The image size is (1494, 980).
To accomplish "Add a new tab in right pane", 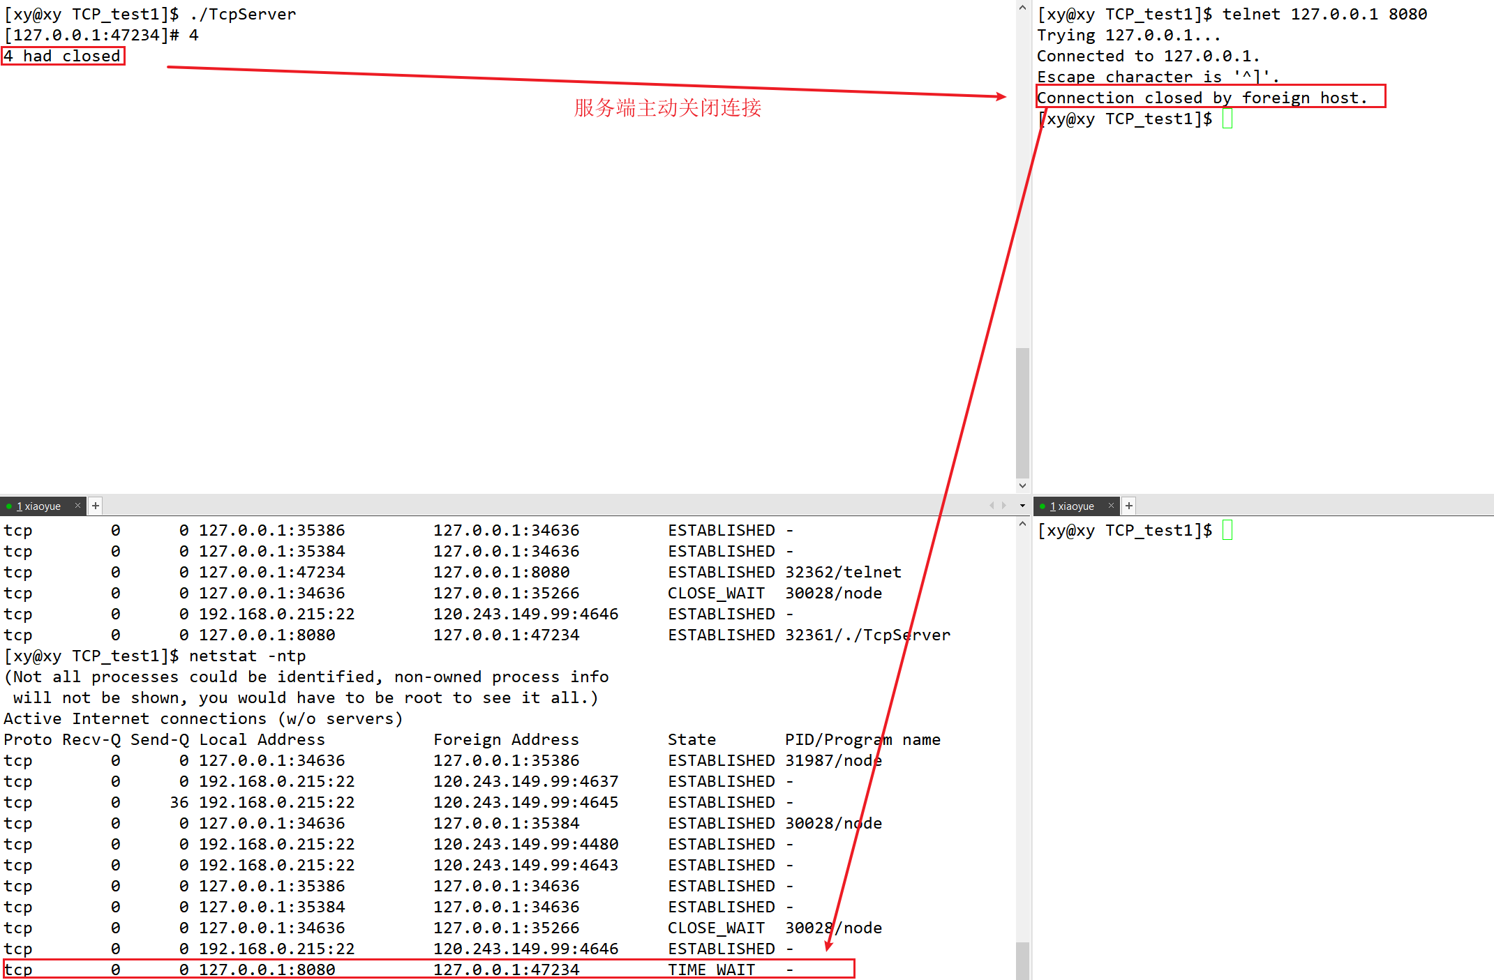I will [x=1129, y=506].
